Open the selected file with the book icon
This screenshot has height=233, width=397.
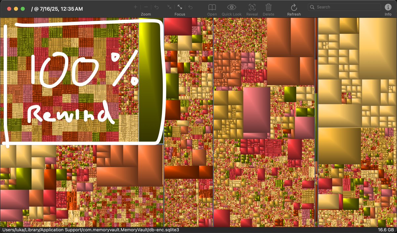212,7
